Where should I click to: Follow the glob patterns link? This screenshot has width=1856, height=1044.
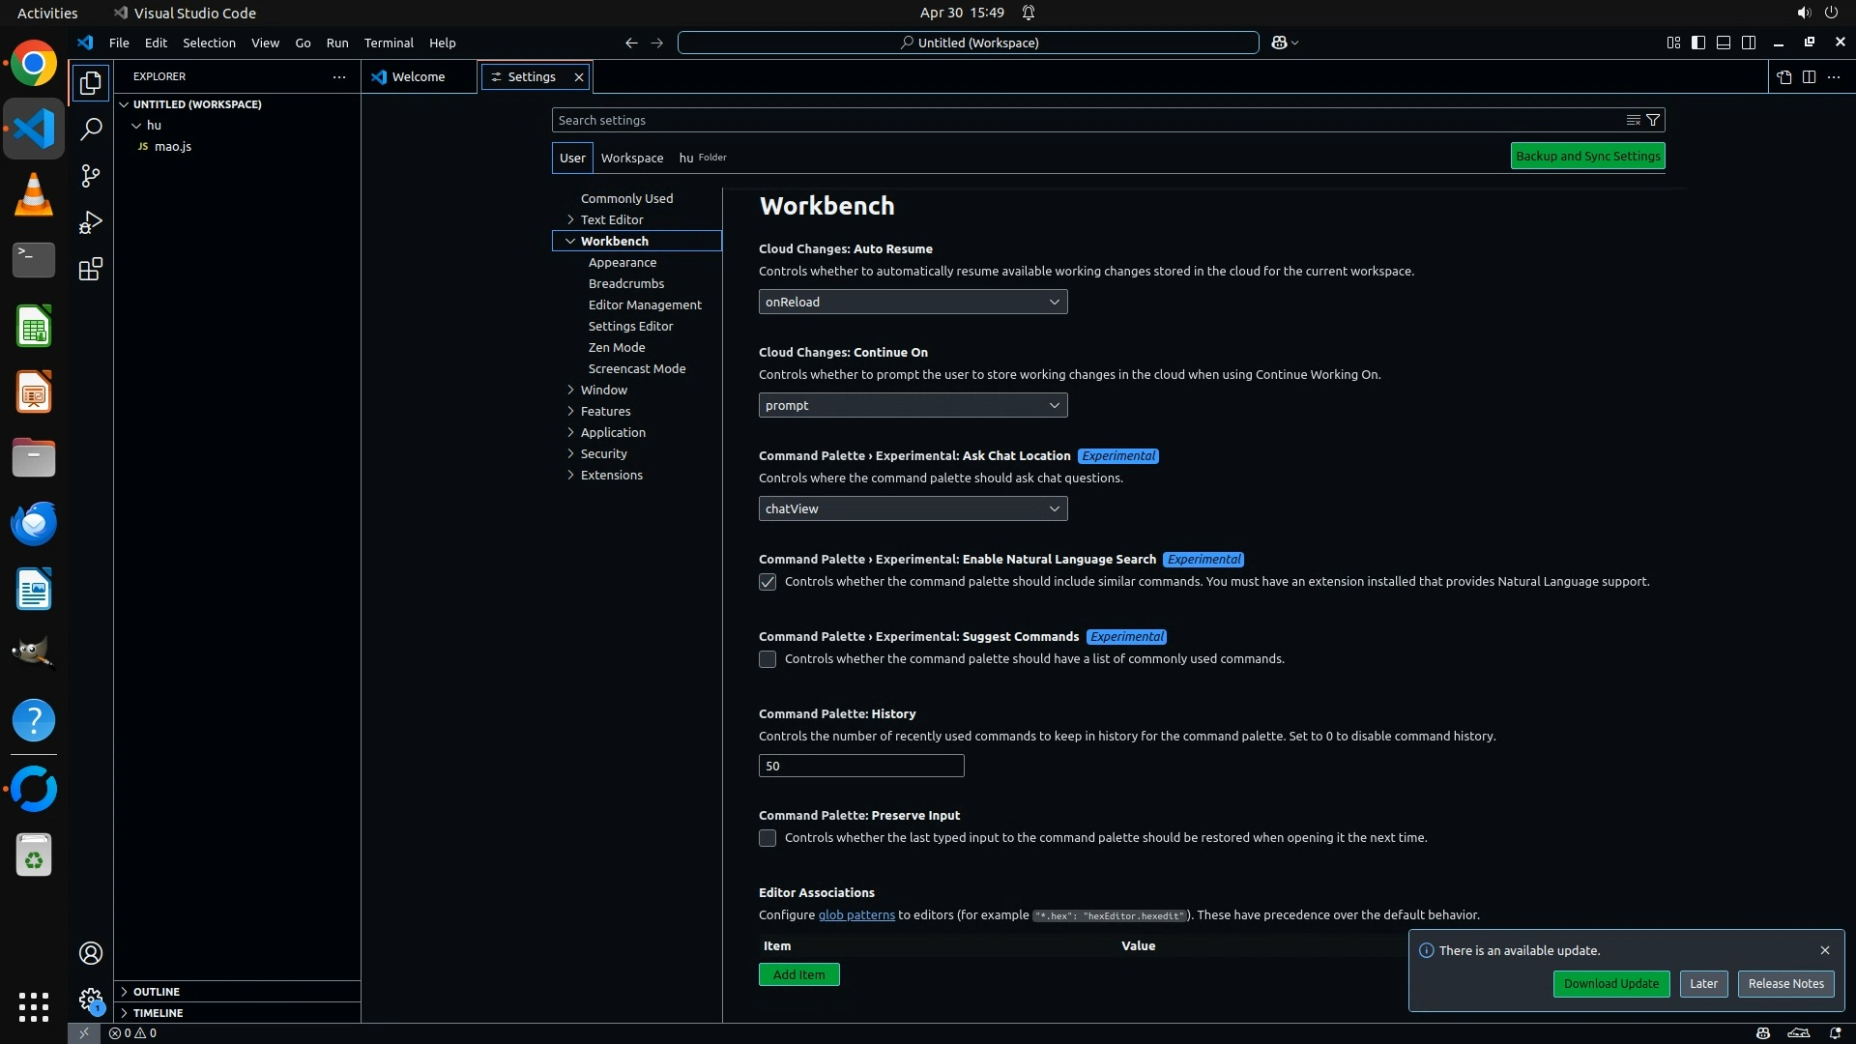855,914
